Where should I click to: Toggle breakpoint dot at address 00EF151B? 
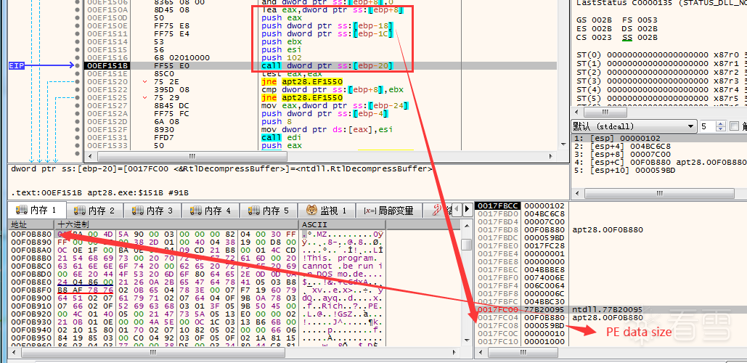77,66
